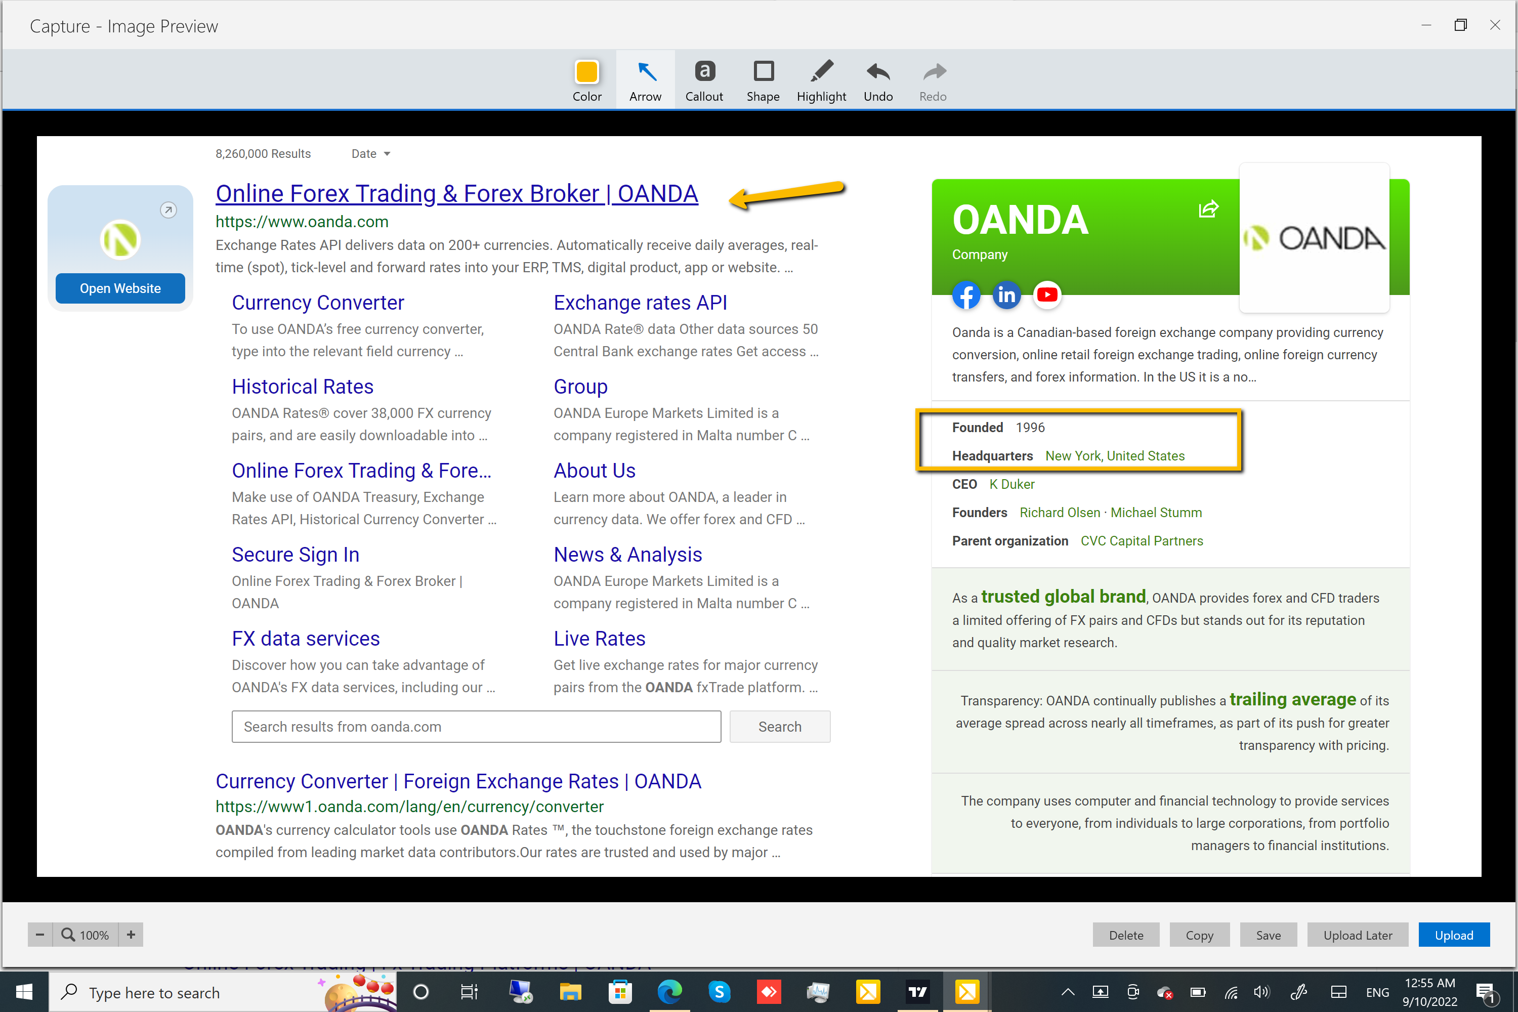Open the taskbar clock and date
The height and width of the screenshot is (1012, 1518).
(1429, 992)
